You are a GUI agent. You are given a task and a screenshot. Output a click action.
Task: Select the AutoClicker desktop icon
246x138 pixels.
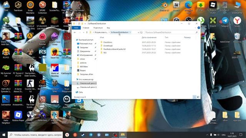click(x=225, y=38)
